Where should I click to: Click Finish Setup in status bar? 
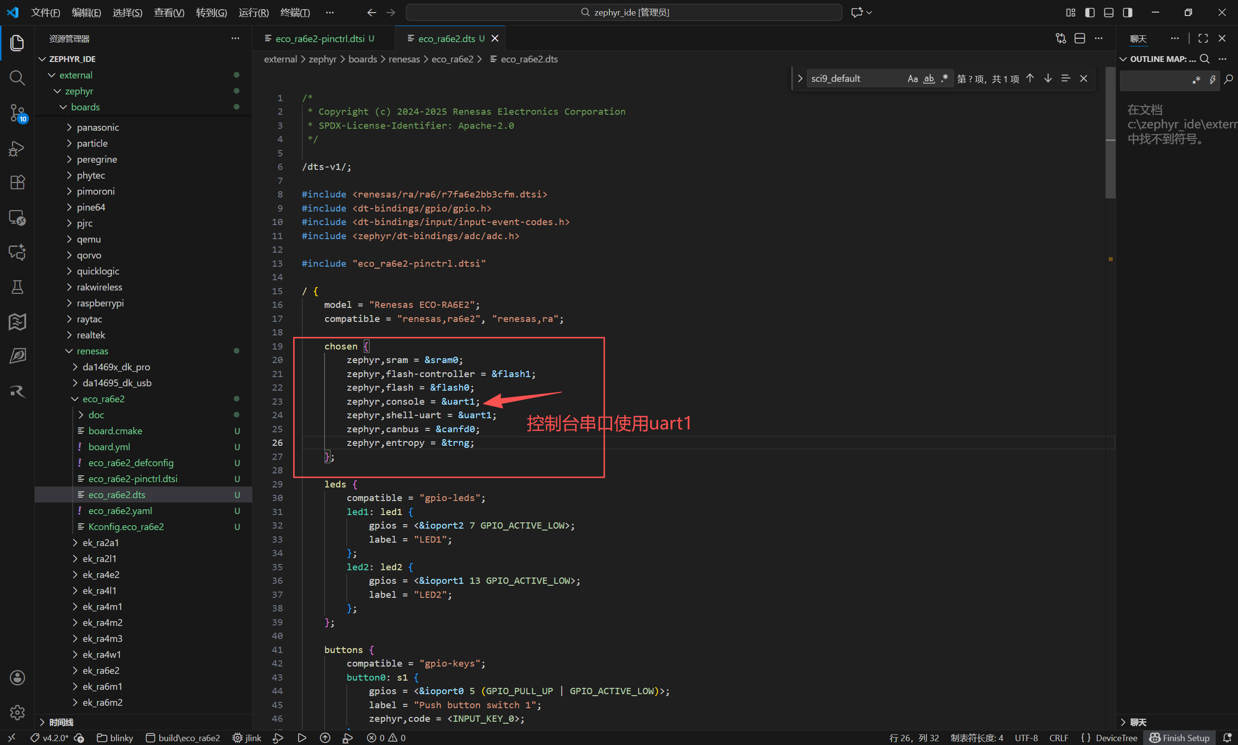(x=1179, y=737)
